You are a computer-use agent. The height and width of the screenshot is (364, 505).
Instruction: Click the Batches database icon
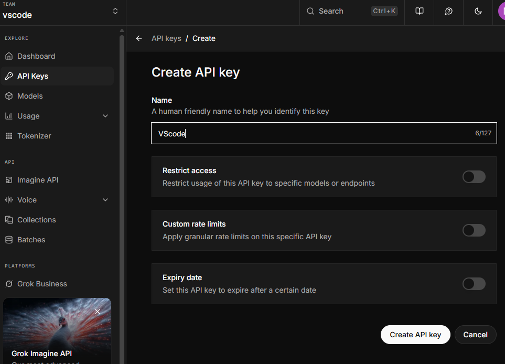tap(9, 240)
